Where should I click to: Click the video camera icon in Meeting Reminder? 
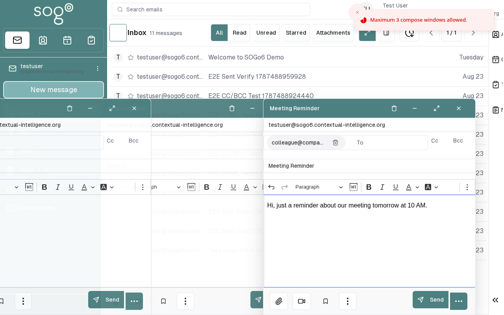tap(302, 301)
